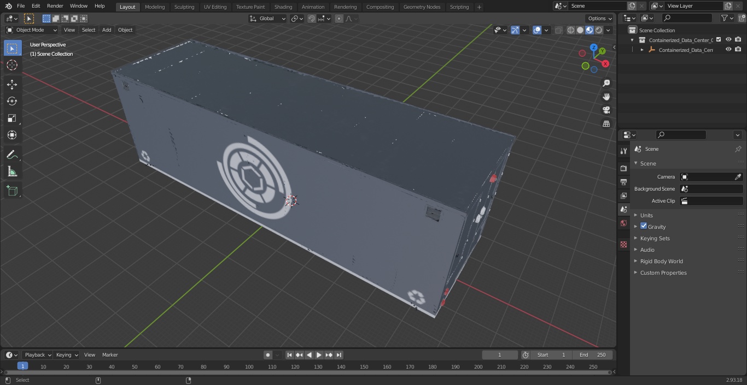This screenshot has width=747, height=385.
Task: Switch orthographic/perspective grid icon
Action: click(x=606, y=123)
